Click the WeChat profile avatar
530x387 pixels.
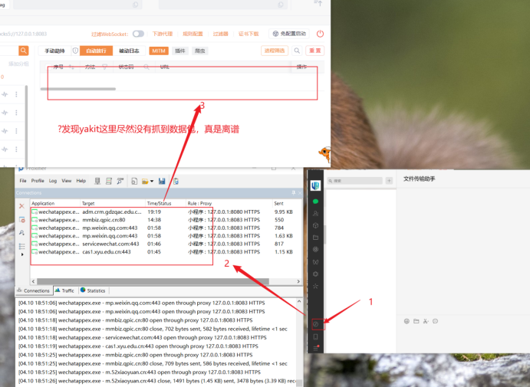pyautogui.click(x=315, y=185)
